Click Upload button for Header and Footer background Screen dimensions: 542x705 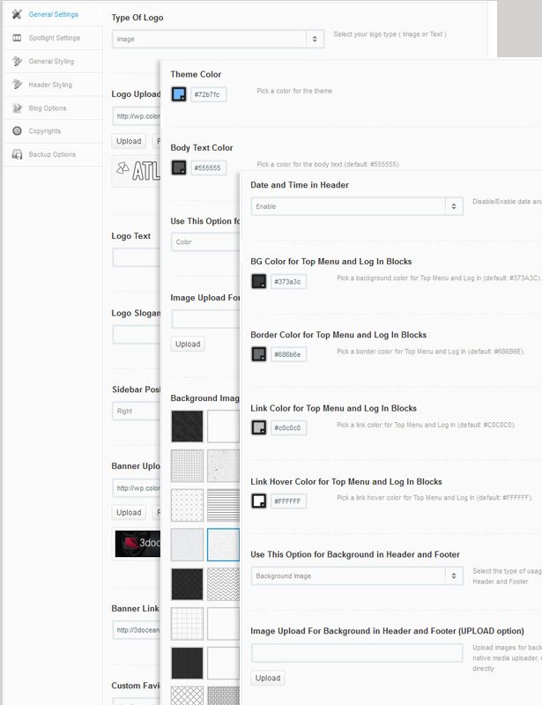(x=268, y=678)
